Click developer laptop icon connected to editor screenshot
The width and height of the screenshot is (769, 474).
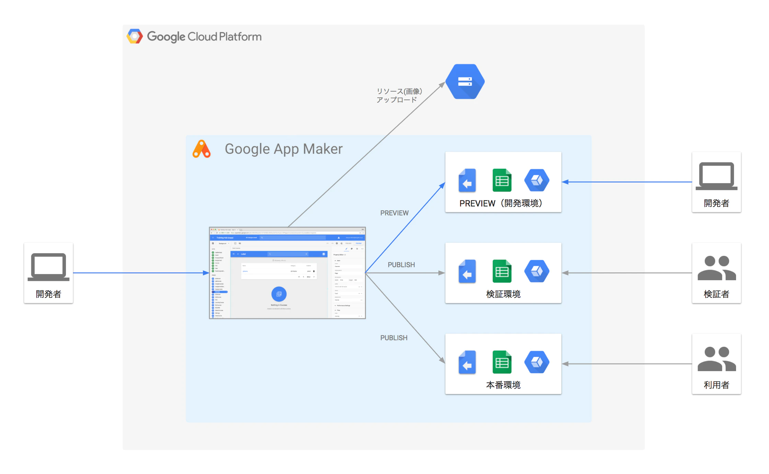pos(48,267)
